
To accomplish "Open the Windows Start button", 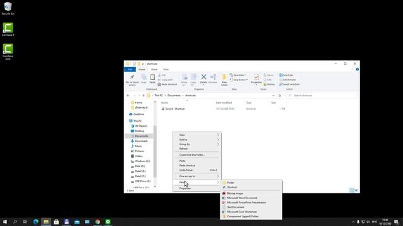I will [5, 222].
